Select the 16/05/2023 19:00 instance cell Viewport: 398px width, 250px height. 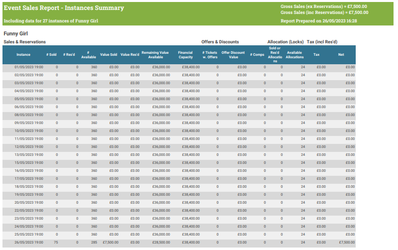click(29, 171)
